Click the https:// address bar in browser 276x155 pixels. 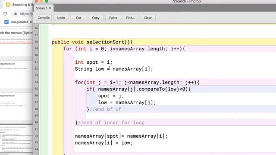(x=26, y=14)
